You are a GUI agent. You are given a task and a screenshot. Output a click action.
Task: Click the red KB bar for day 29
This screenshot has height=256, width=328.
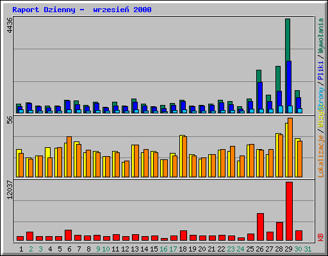pos(289,211)
